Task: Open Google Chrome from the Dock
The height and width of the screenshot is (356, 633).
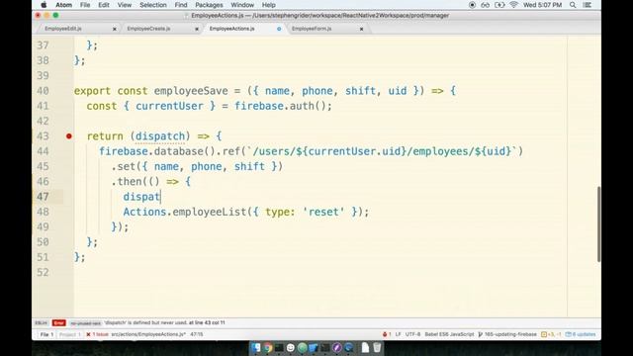Action: coord(267,347)
